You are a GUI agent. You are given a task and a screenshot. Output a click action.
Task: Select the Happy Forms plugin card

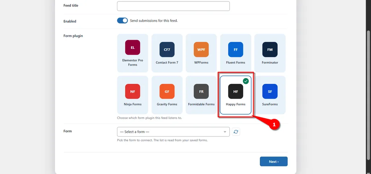[235, 95]
